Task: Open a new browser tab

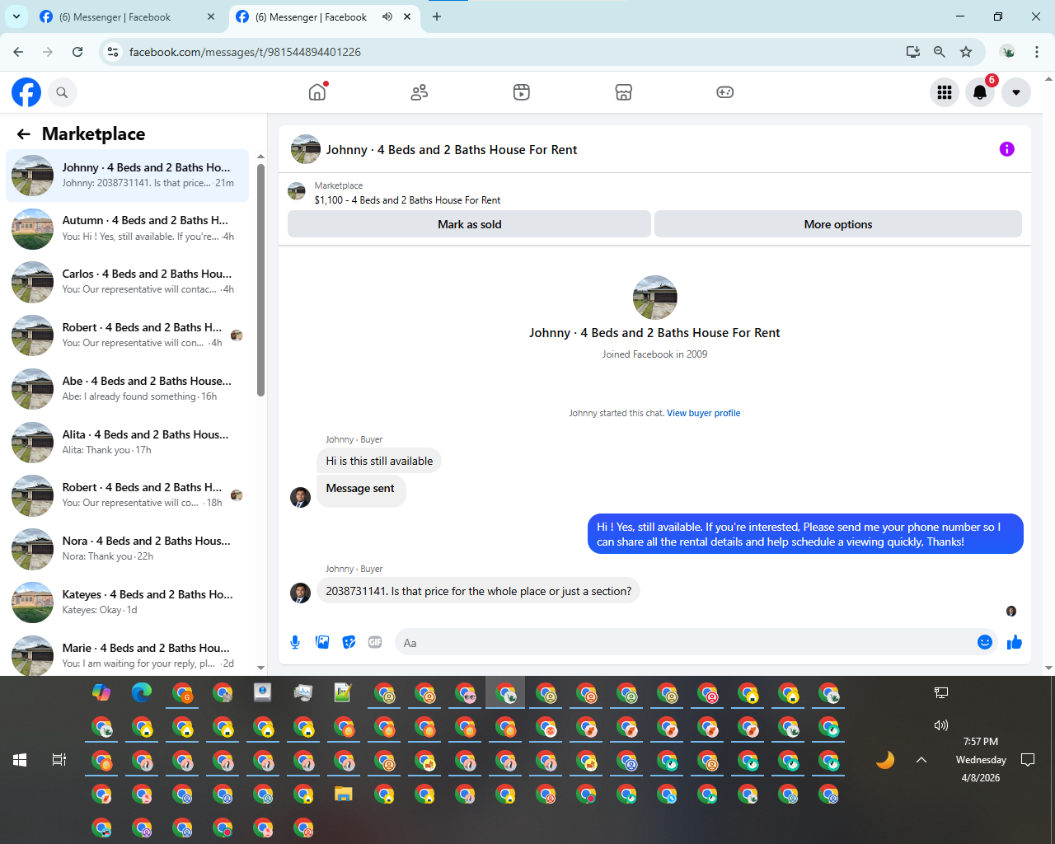Action: coord(437,17)
